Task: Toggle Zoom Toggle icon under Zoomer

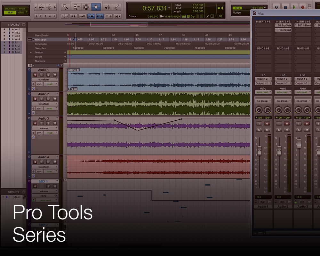Action: pyautogui.click(x=65, y=16)
